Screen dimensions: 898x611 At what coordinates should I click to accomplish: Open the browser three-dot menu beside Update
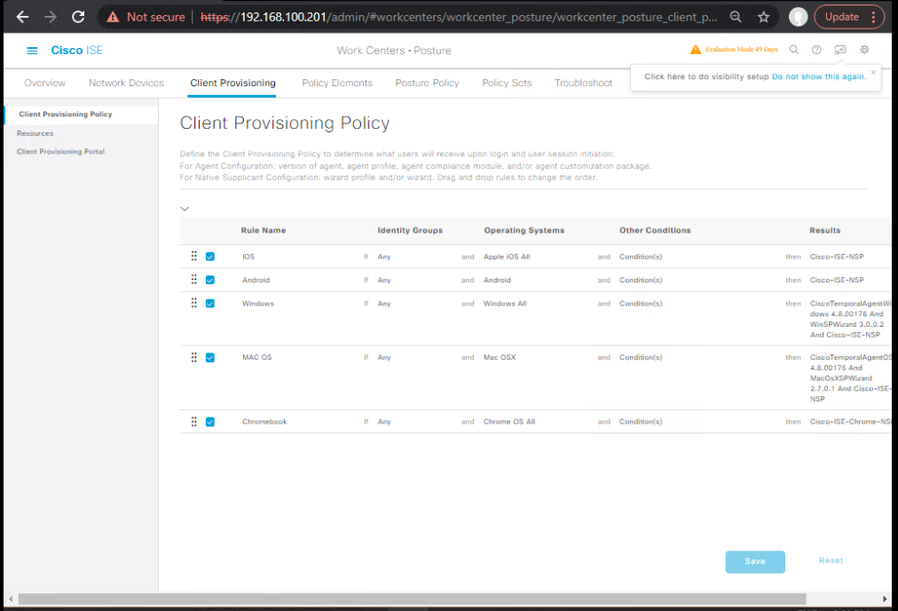click(873, 17)
